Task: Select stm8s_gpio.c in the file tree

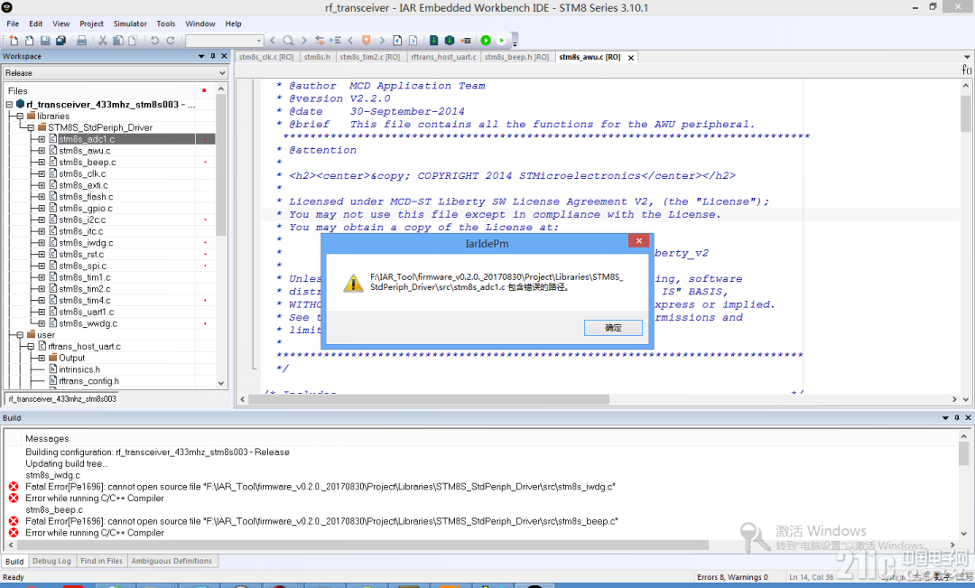Action: (x=86, y=209)
